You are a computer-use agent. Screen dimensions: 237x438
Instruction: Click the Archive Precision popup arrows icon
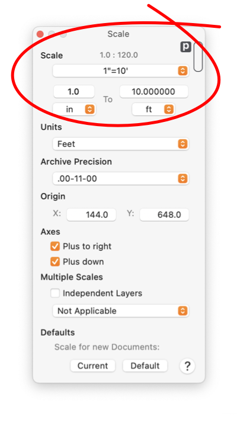182,179
